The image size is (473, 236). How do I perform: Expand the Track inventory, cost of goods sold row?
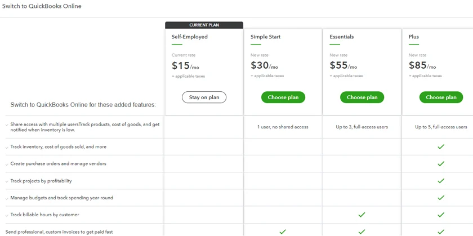(x=7, y=147)
